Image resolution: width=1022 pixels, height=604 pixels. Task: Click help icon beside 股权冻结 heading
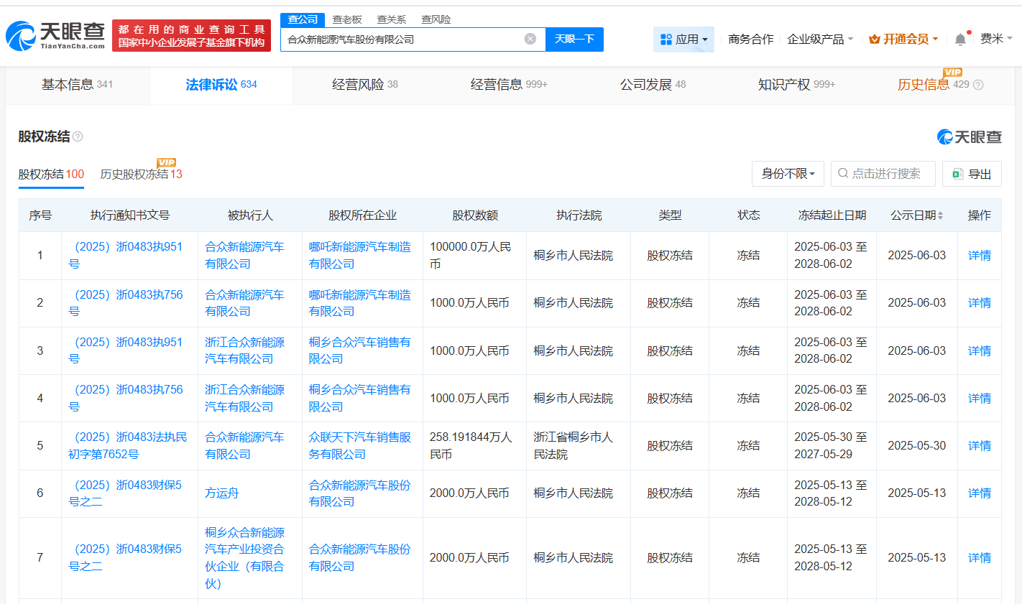(x=78, y=136)
